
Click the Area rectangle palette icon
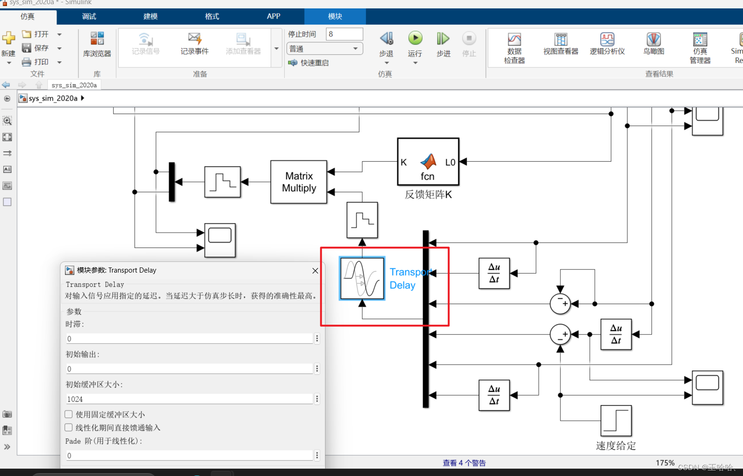(7, 202)
